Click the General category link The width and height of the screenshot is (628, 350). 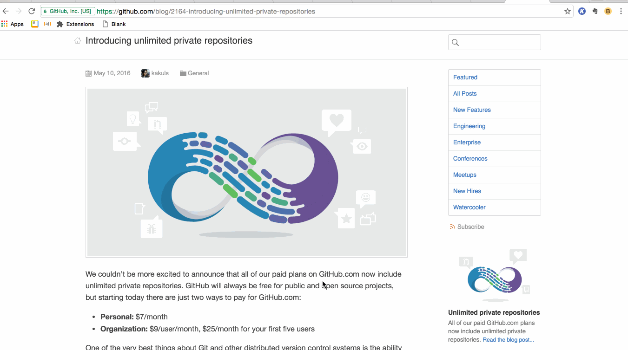(x=198, y=73)
